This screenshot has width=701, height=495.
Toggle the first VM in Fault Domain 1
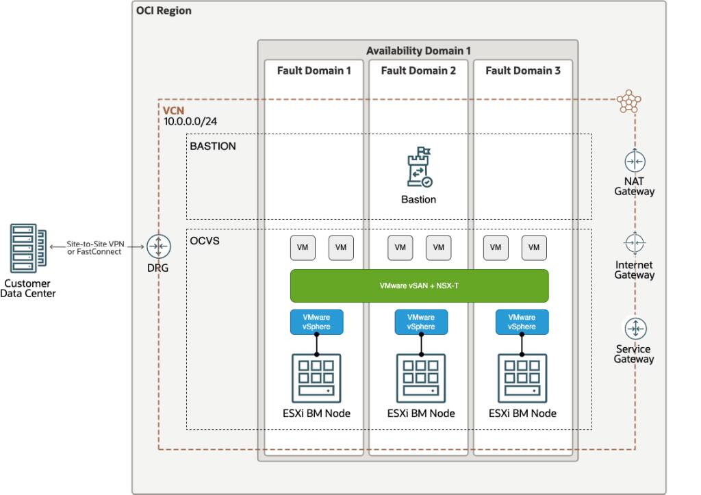point(303,247)
